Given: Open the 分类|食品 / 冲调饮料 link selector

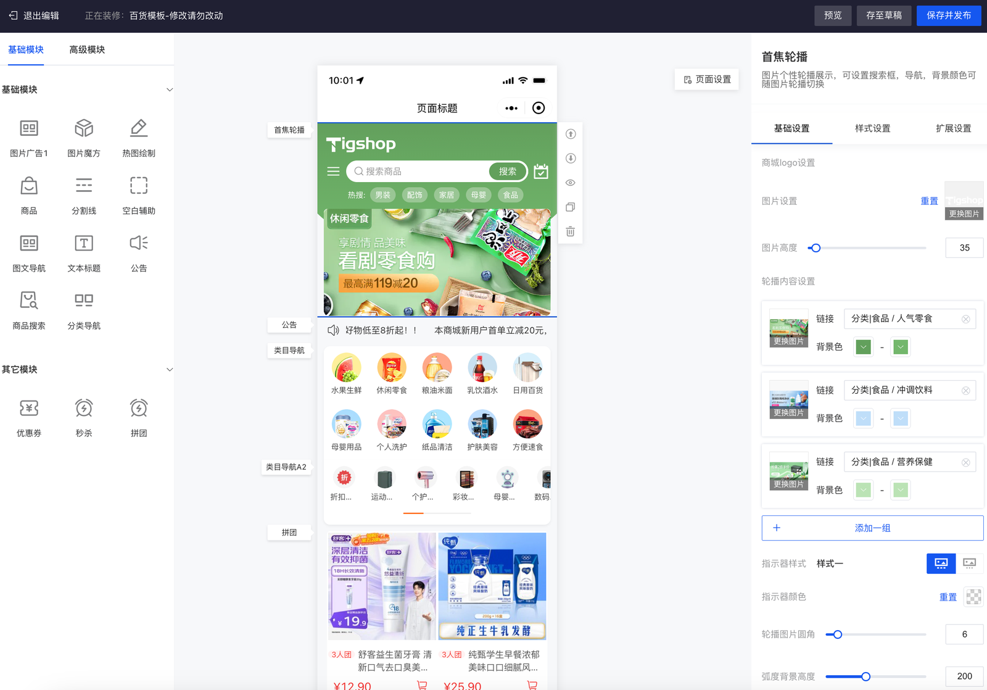Looking at the screenshot, I should (x=903, y=390).
